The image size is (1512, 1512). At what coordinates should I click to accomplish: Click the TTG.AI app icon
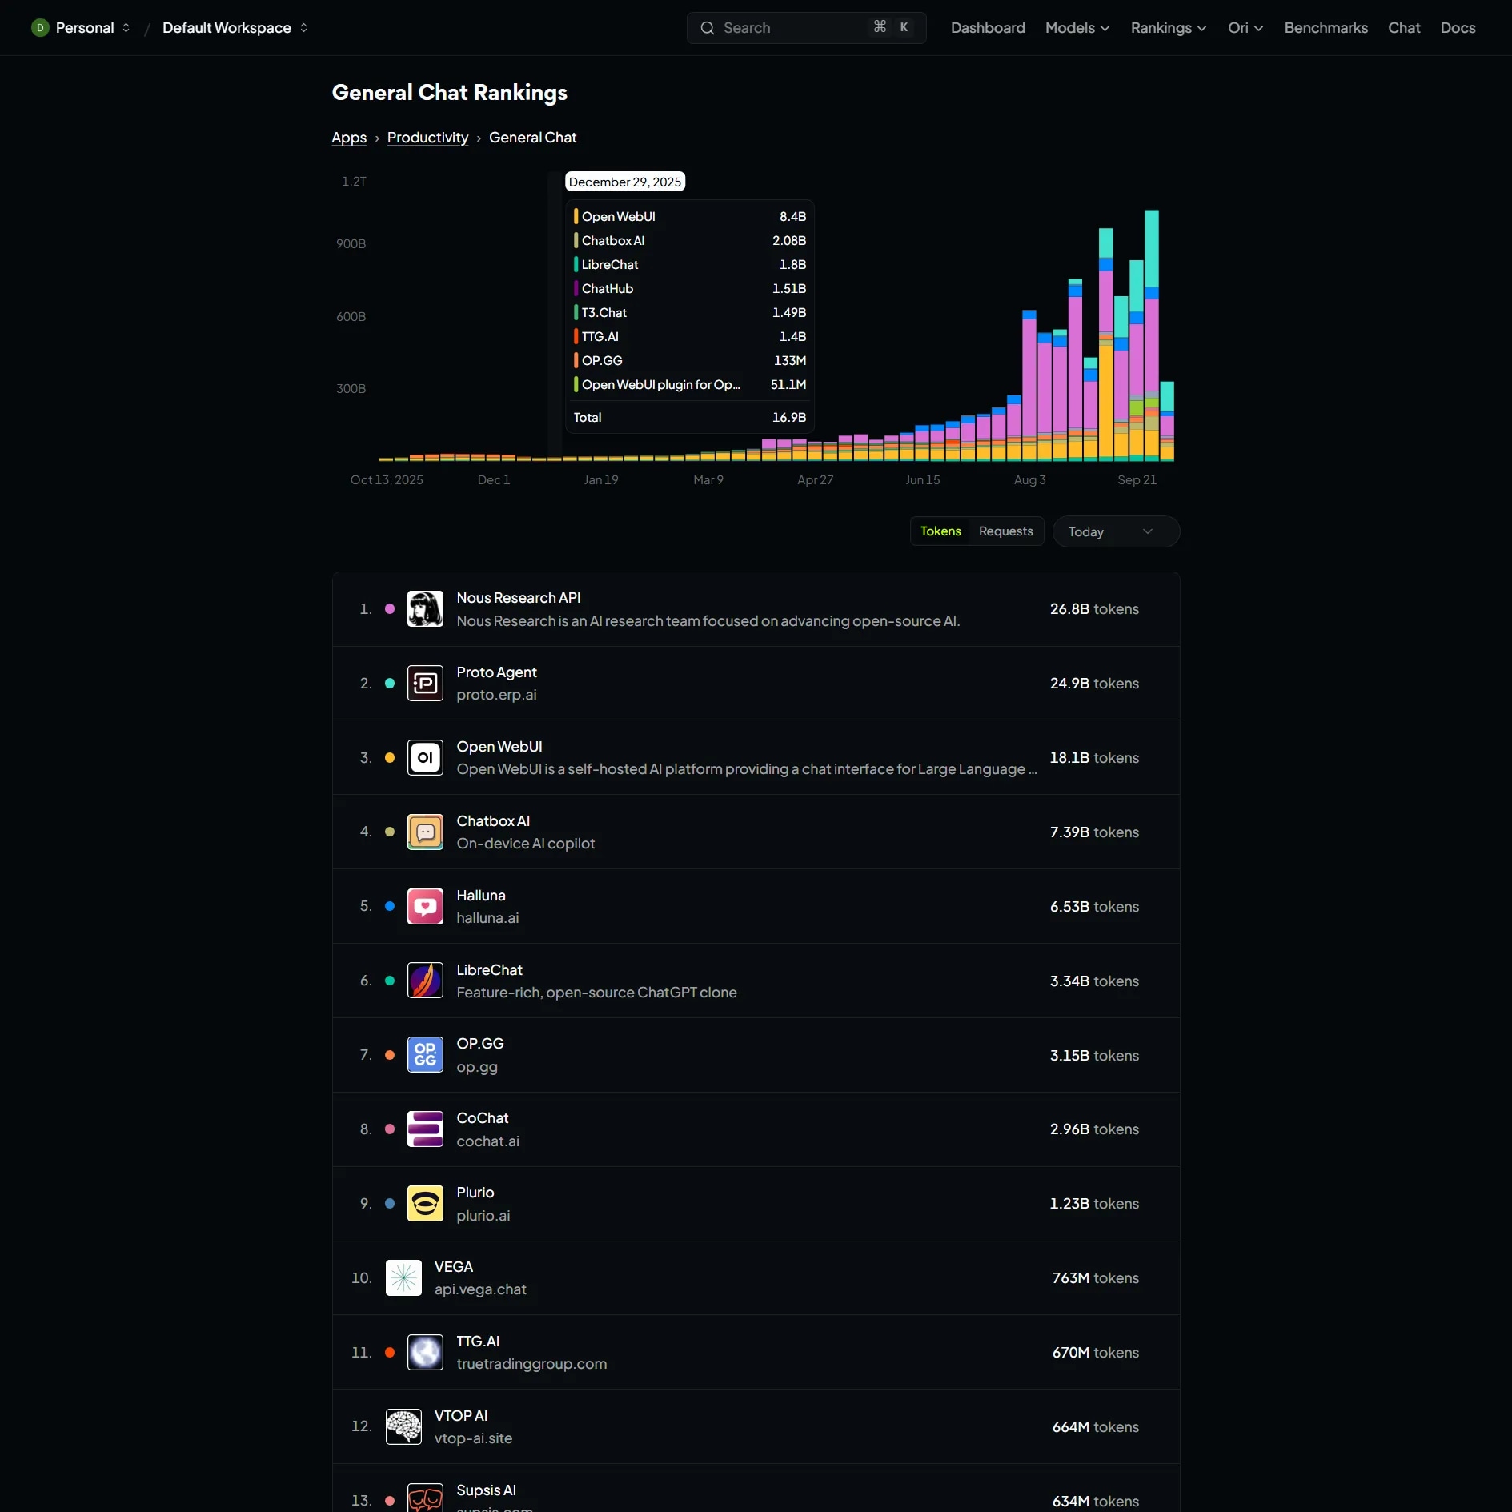coord(425,1353)
